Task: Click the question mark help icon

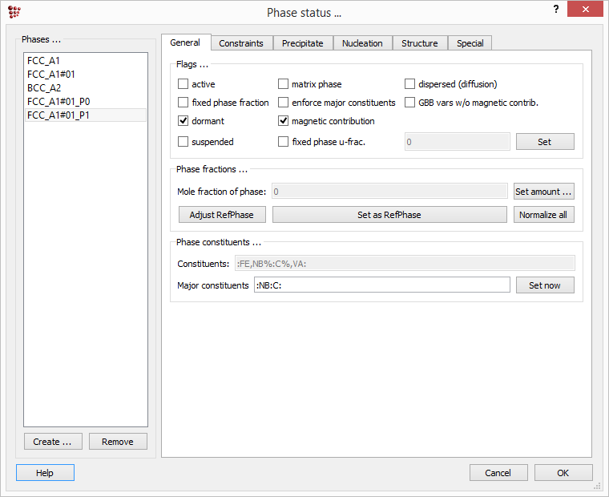Action: 556,9
